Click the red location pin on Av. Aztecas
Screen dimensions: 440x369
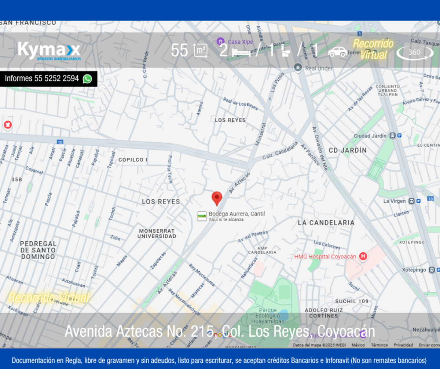click(x=217, y=198)
